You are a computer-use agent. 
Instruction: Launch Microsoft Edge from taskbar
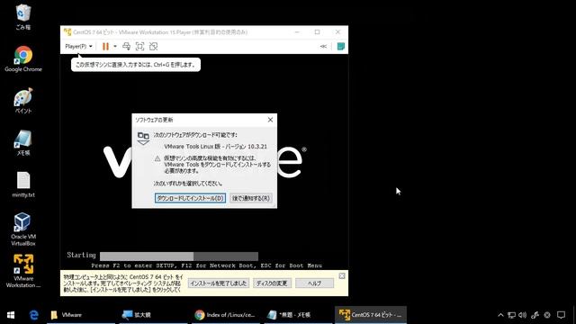[x=34, y=315]
